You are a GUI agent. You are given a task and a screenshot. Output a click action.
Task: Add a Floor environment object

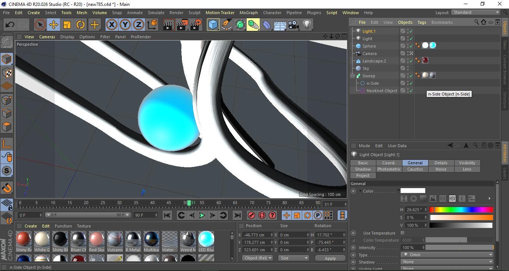pyautogui.click(x=280, y=25)
